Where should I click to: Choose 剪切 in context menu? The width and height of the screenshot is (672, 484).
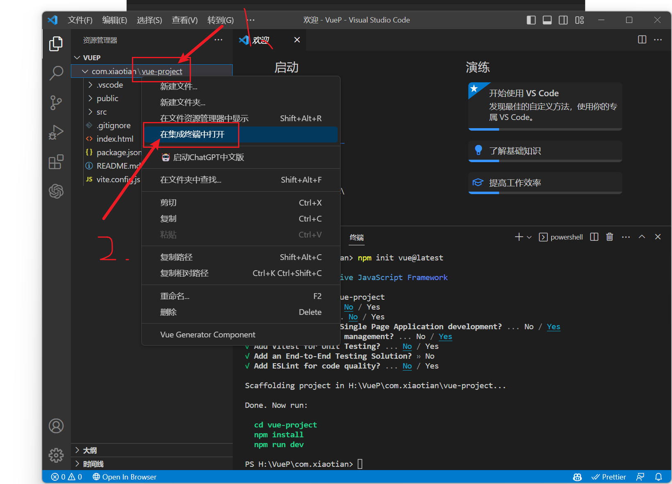pyautogui.click(x=241, y=203)
